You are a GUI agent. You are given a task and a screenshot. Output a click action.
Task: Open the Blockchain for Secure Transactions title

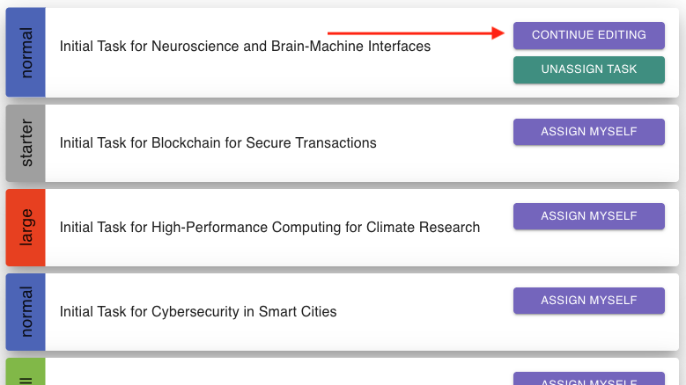pos(218,142)
